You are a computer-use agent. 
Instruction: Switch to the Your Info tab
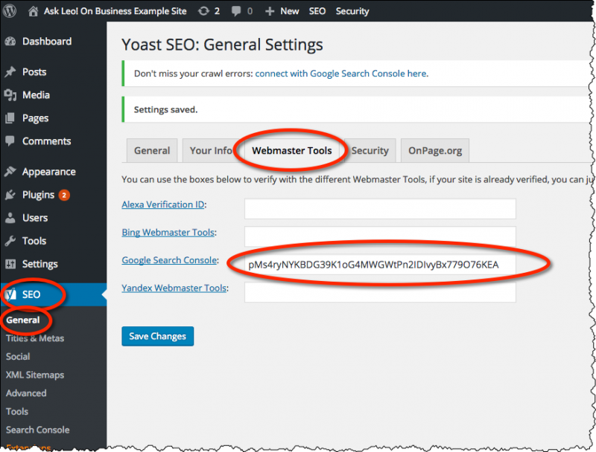click(211, 150)
